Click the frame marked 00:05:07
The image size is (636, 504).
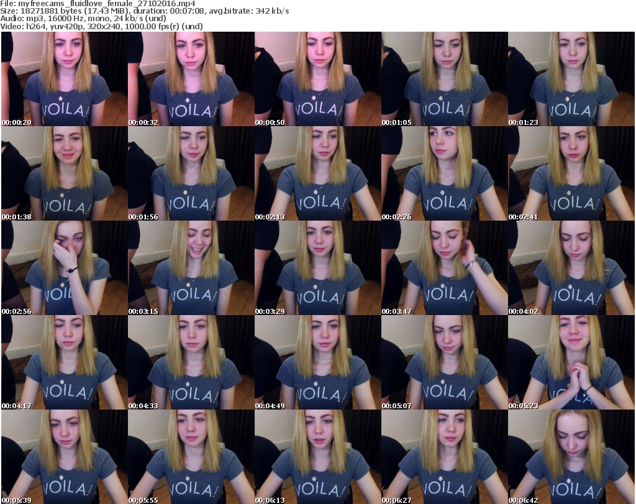click(x=445, y=362)
